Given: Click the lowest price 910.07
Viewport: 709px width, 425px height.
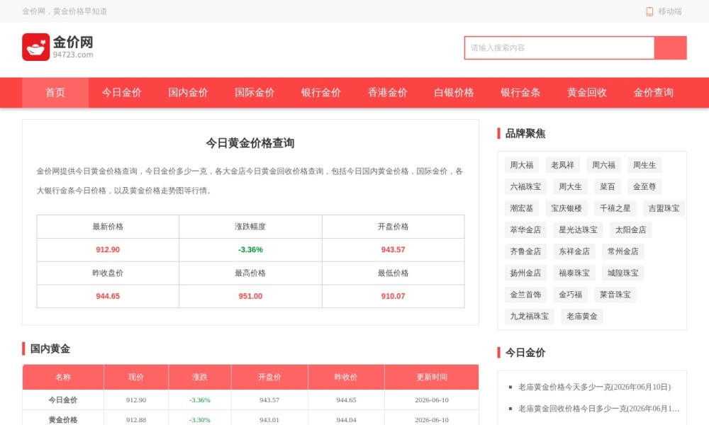Looking at the screenshot, I should click(393, 296).
